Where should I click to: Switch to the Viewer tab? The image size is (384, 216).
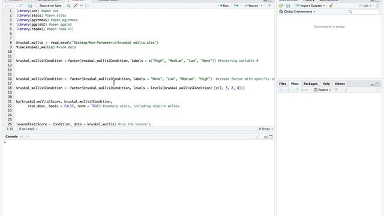[340, 84]
